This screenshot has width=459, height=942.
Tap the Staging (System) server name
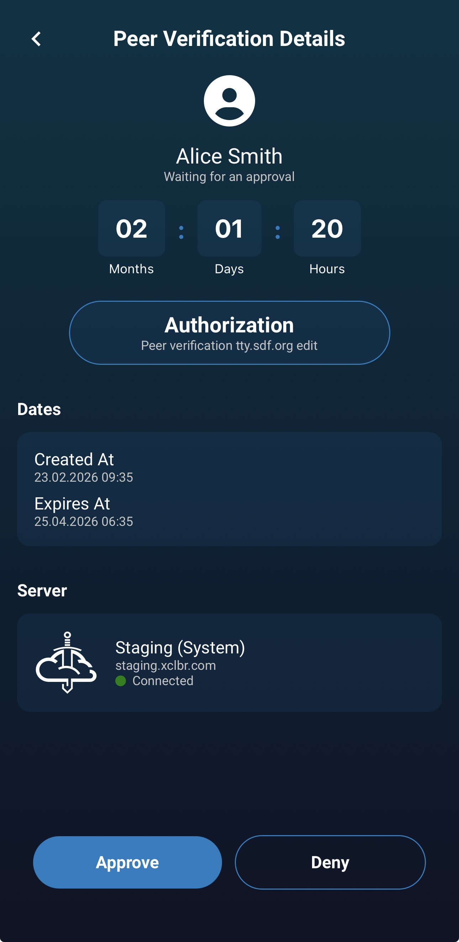tap(180, 648)
